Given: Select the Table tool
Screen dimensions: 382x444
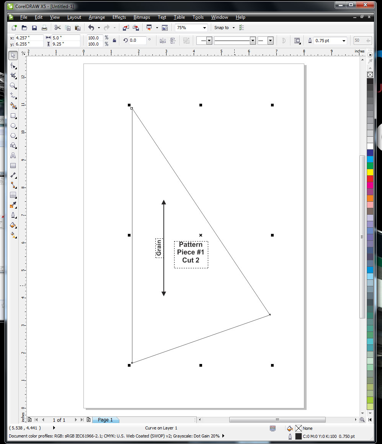Looking at the screenshot, I should (13, 166).
